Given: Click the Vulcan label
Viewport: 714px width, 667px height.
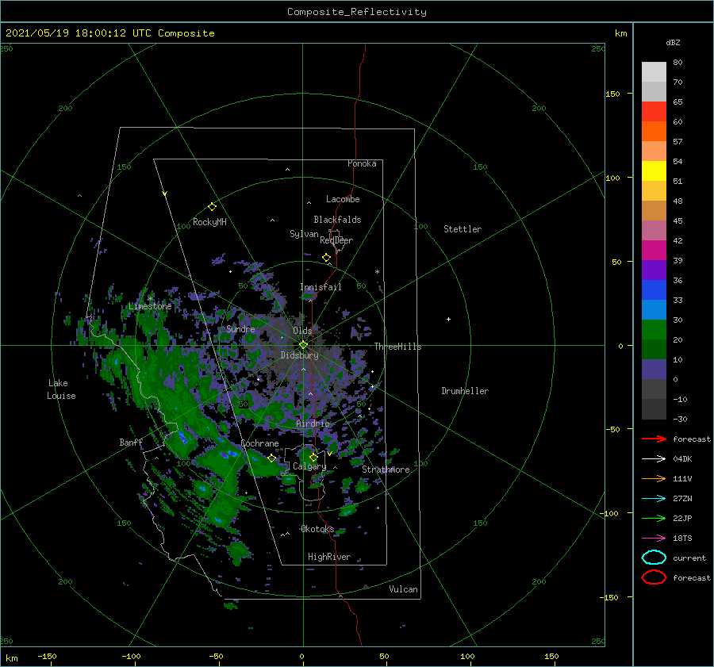Looking at the screenshot, I should [403, 589].
